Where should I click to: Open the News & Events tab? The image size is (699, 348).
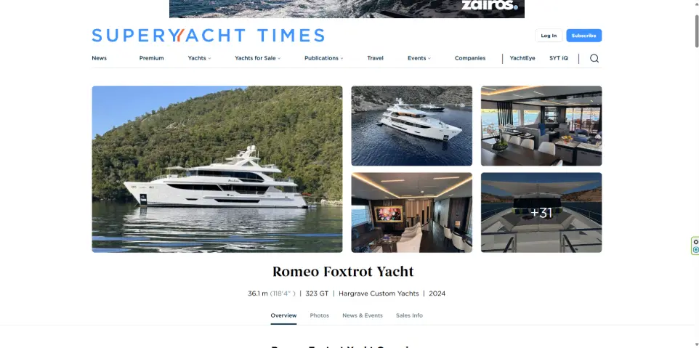click(363, 315)
